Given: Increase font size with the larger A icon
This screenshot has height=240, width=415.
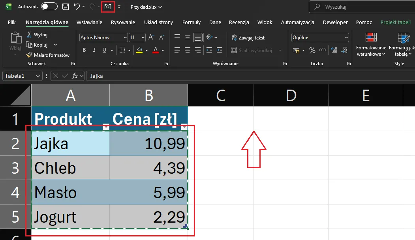Looking at the screenshot, I should coord(151,37).
